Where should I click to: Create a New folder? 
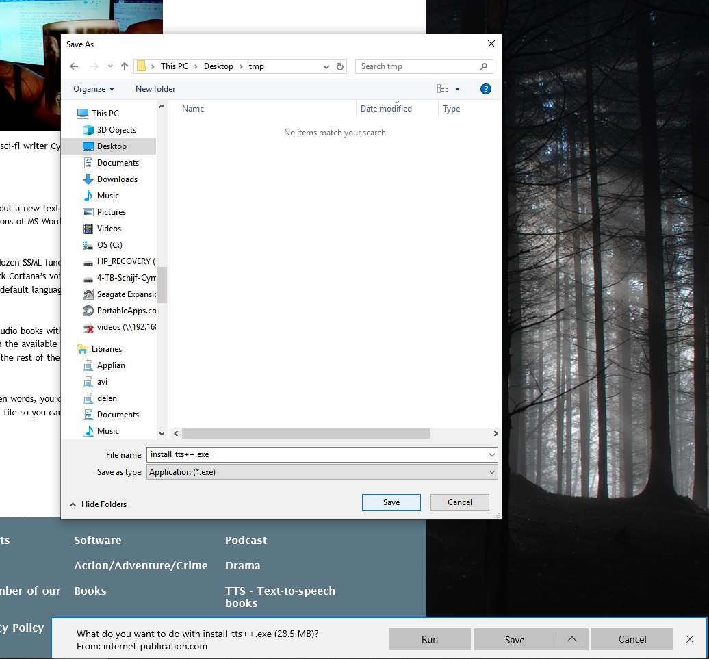click(x=155, y=89)
